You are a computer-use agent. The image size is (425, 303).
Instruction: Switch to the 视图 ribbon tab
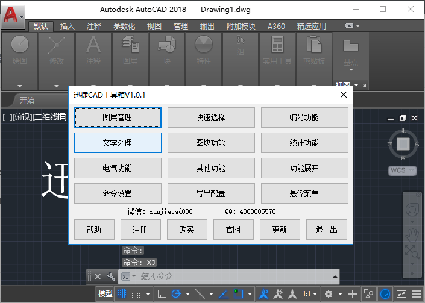[x=154, y=27]
